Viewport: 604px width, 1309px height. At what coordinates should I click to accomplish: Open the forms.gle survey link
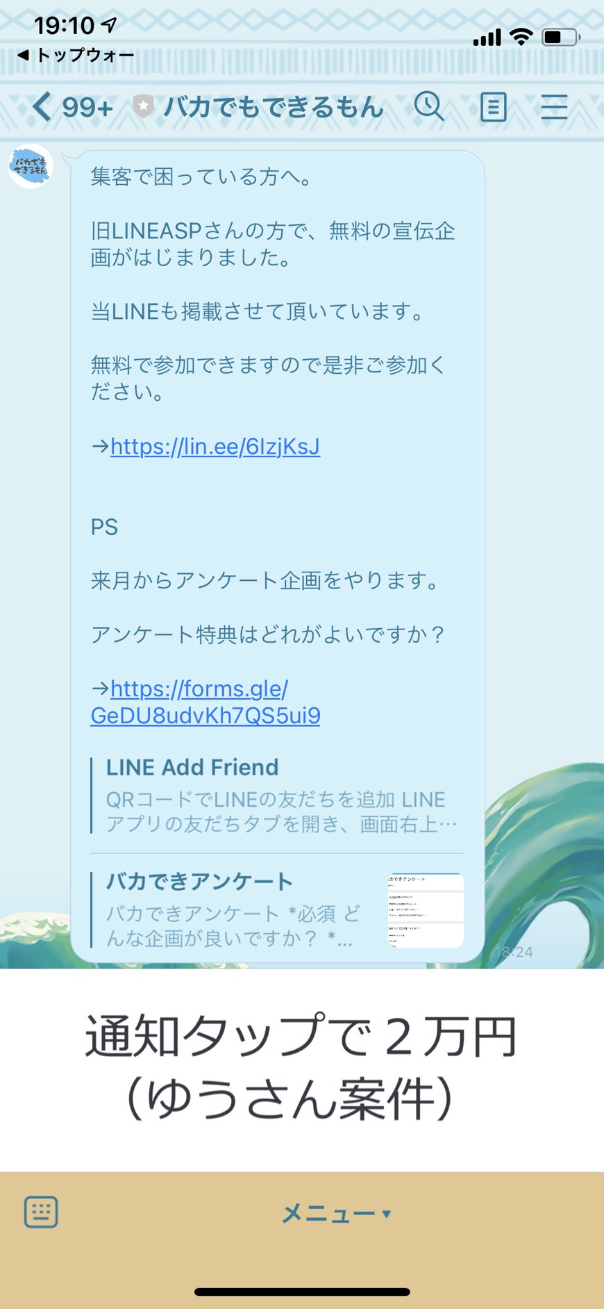tap(205, 702)
